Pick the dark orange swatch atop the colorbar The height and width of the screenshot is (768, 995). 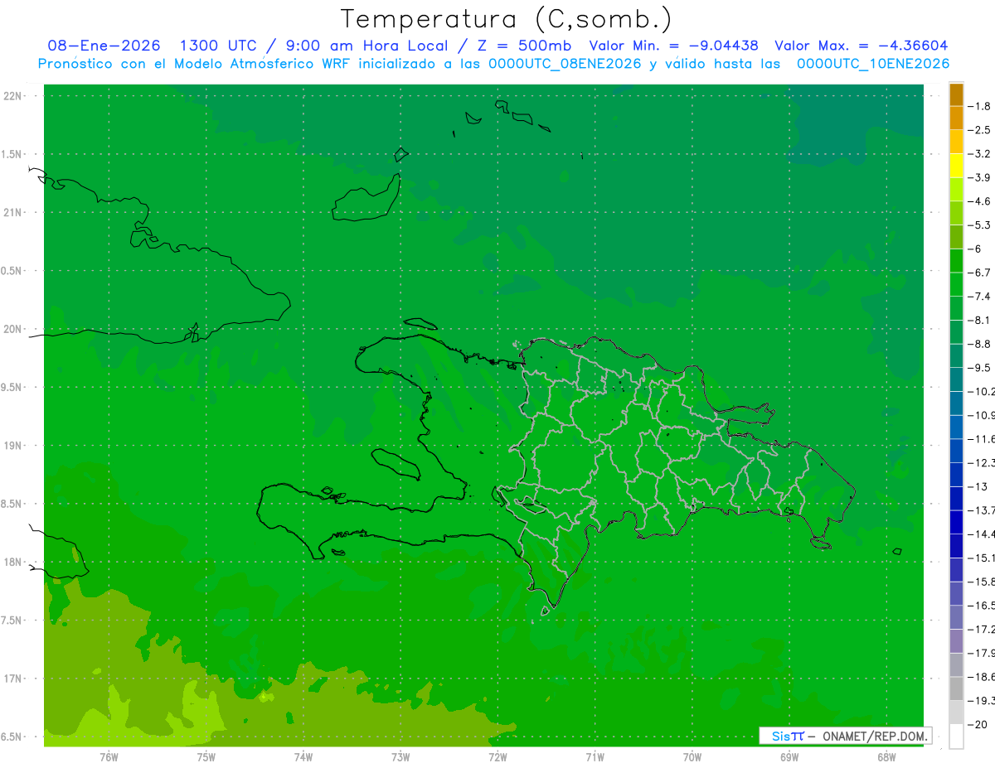click(956, 94)
